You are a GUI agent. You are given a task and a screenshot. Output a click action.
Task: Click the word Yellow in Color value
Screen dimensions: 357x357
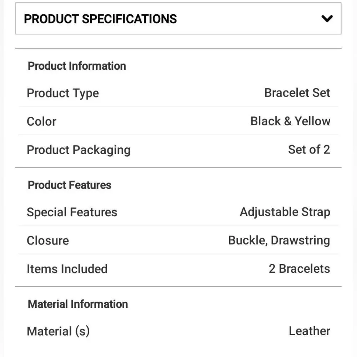(x=312, y=121)
